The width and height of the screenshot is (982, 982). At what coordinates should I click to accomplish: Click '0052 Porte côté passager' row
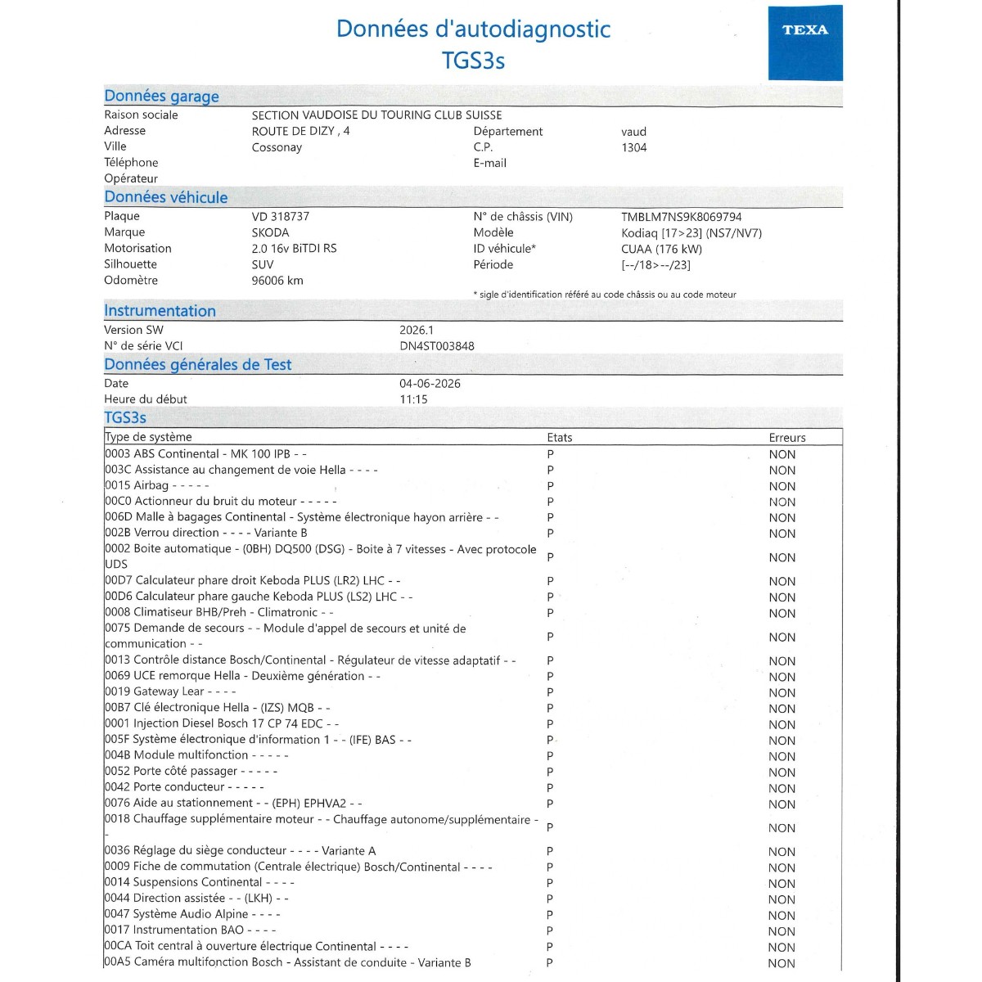[473, 772]
